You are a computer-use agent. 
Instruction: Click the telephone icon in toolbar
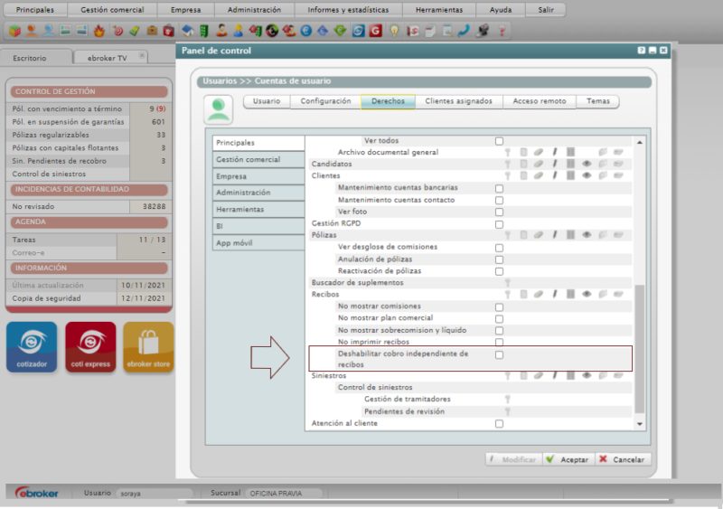click(464, 31)
